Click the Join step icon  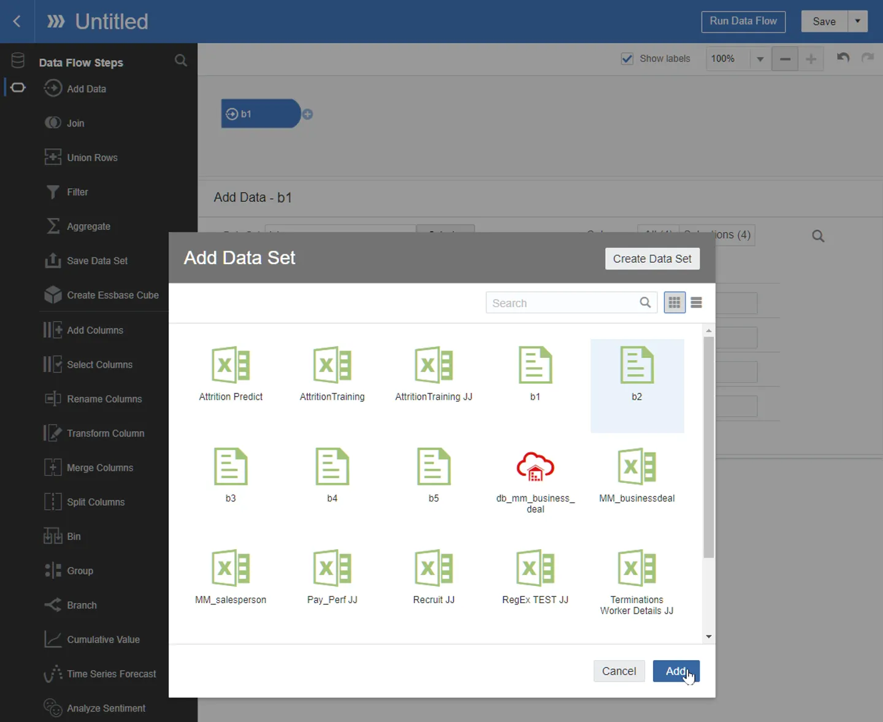[x=53, y=123]
